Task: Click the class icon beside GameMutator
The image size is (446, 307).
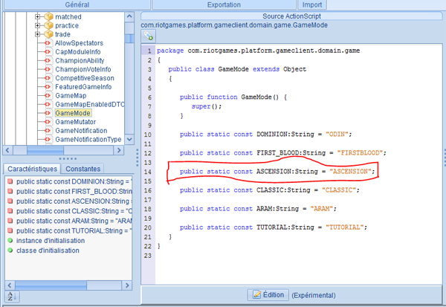Action: click(48, 121)
